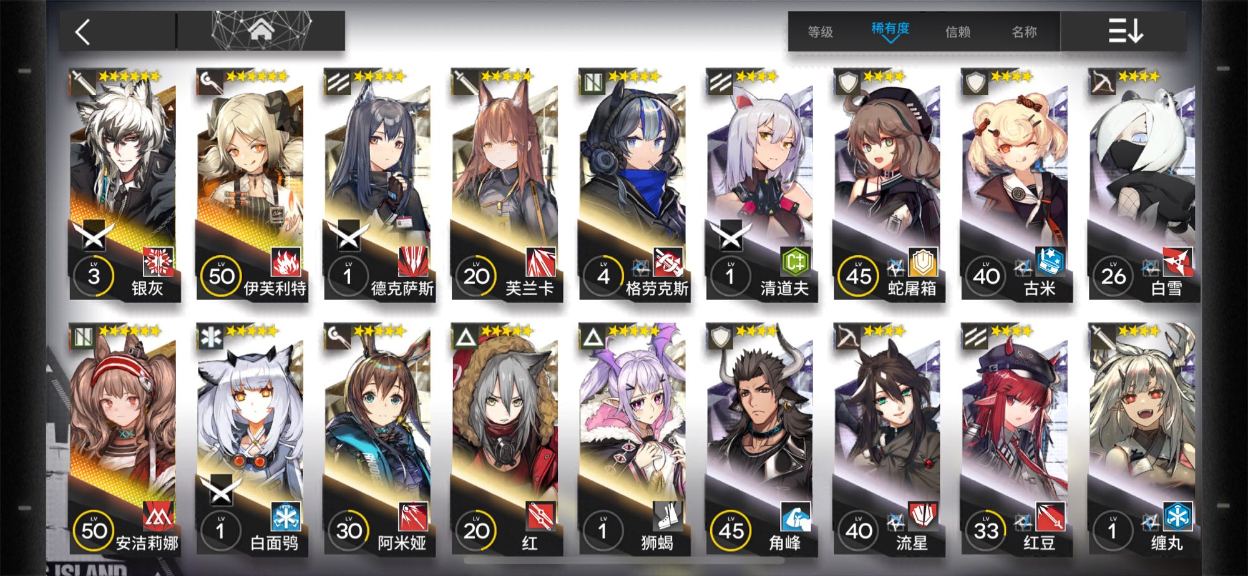Sort by 信赖 trust

[957, 32]
